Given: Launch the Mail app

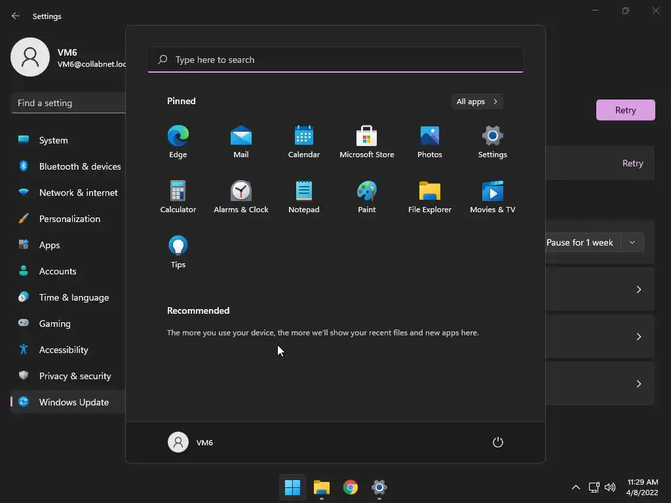Looking at the screenshot, I should point(241,142).
